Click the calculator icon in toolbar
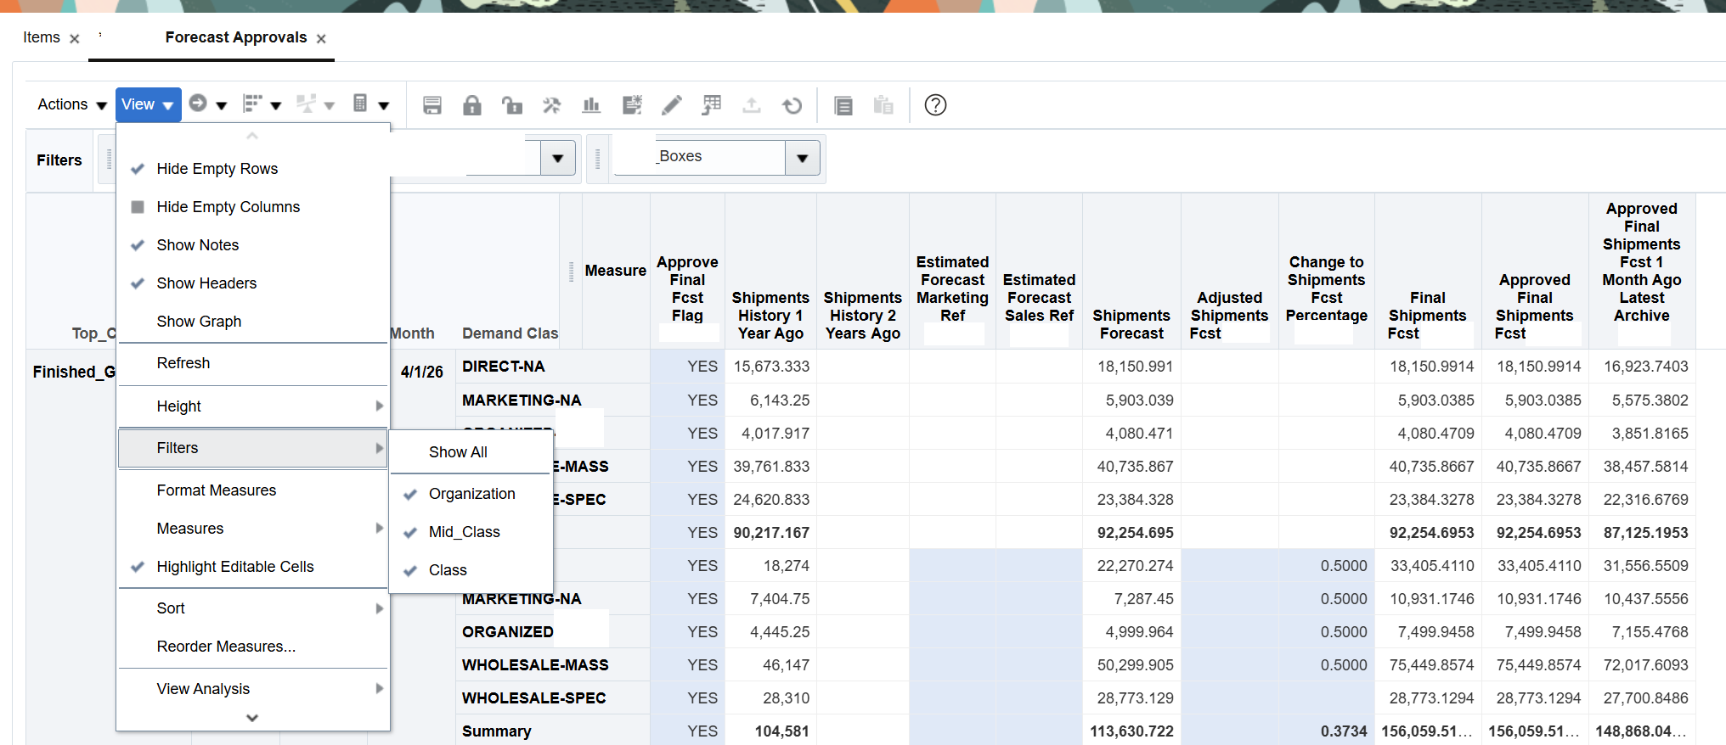The width and height of the screenshot is (1726, 745). (360, 104)
